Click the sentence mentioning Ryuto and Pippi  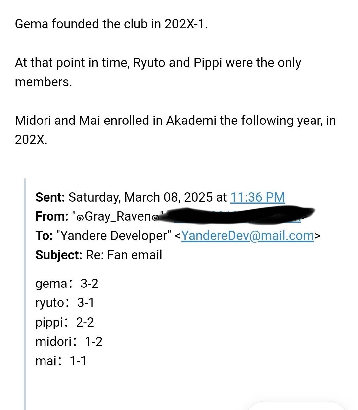pyautogui.click(x=158, y=72)
